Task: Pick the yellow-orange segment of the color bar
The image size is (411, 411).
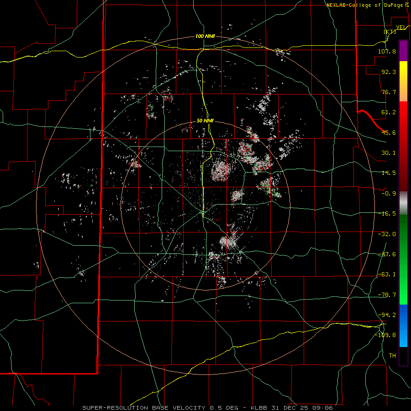Action: (x=403, y=81)
